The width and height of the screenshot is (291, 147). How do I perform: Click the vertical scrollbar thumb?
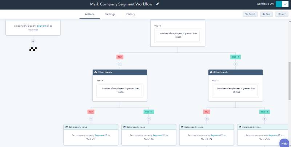(x=290, y=81)
